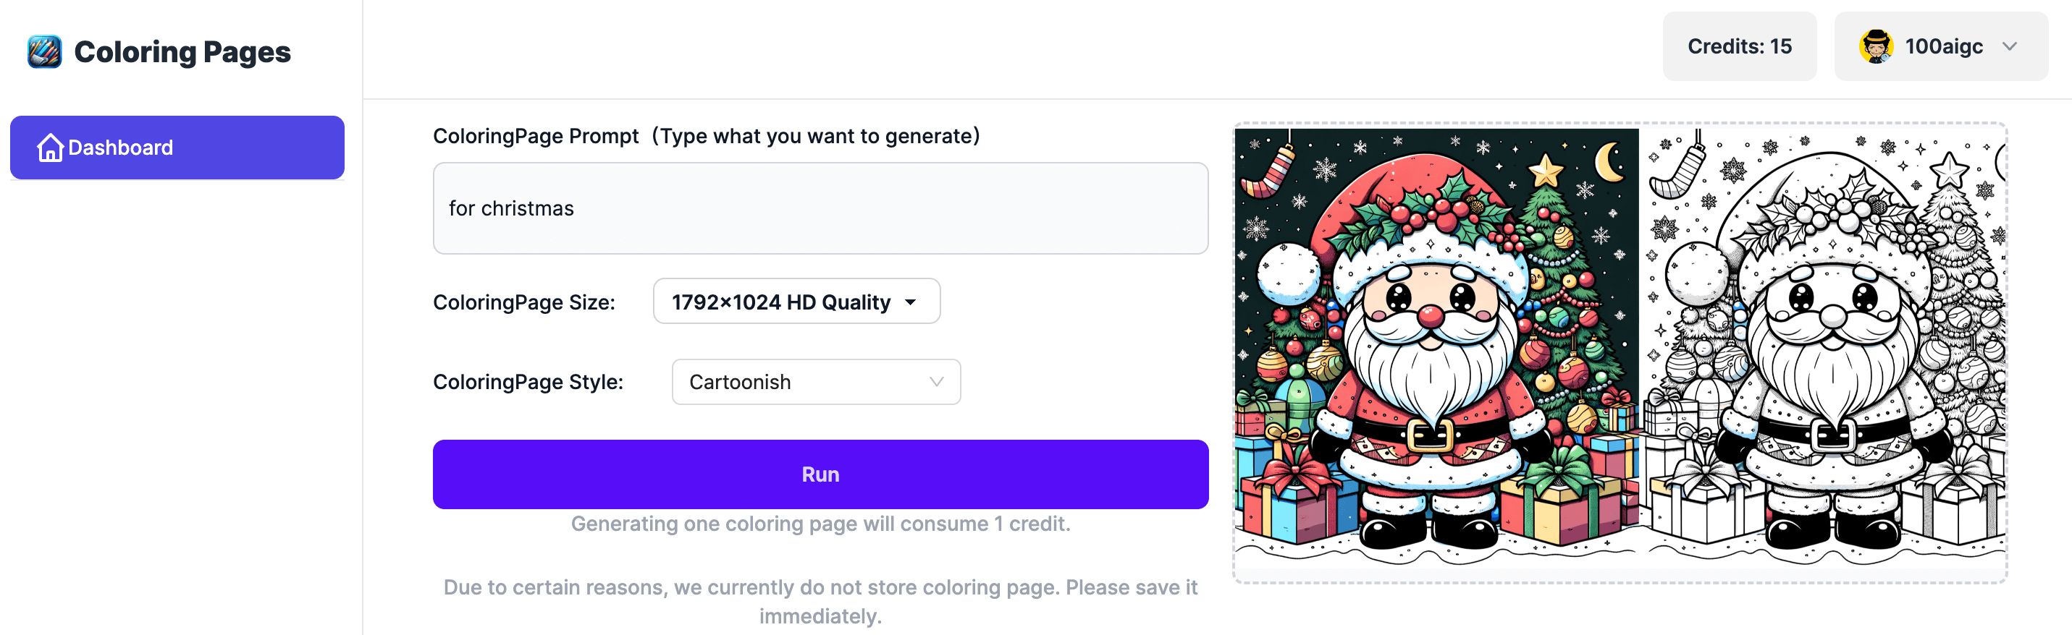The width and height of the screenshot is (2072, 635).
Task: Click the dropdown caret on the size selector
Action: 910,302
